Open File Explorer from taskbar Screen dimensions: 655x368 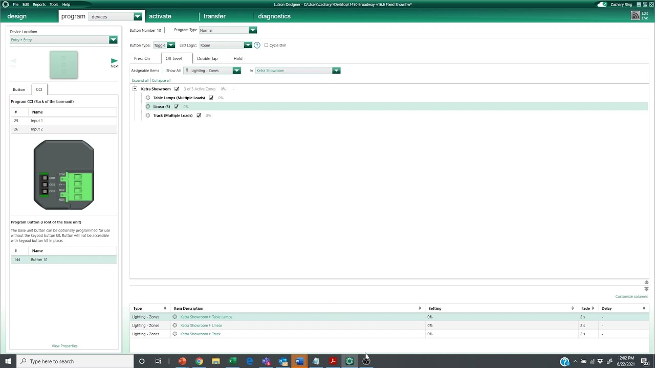tap(216, 361)
